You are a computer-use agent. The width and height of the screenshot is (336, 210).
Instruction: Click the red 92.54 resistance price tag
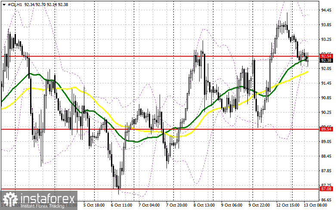326,56
